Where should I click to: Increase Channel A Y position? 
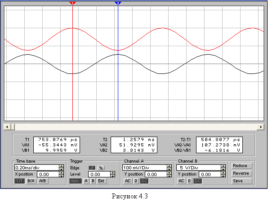click(169, 173)
